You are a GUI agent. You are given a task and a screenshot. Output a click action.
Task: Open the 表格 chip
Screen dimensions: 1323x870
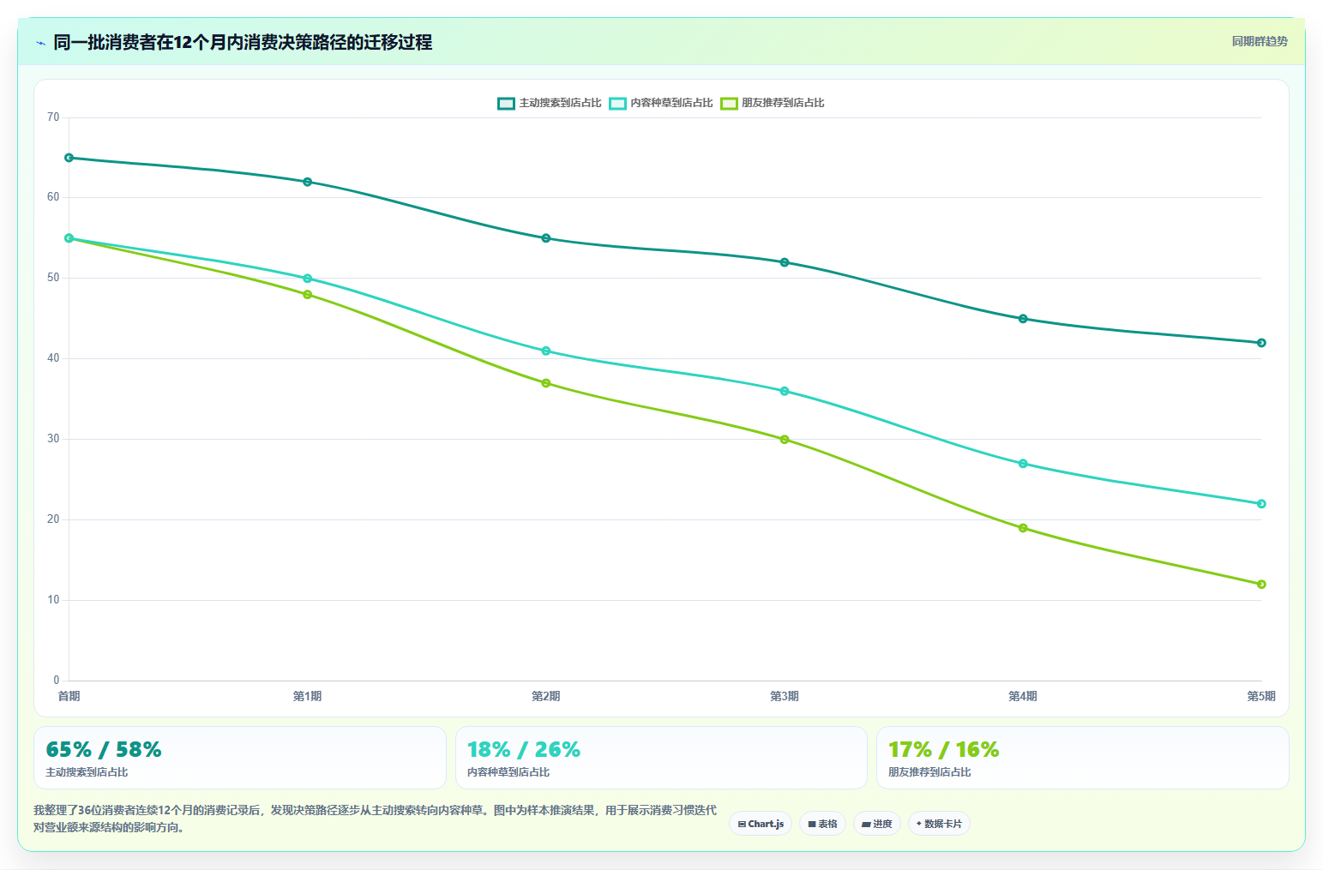coord(822,824)
